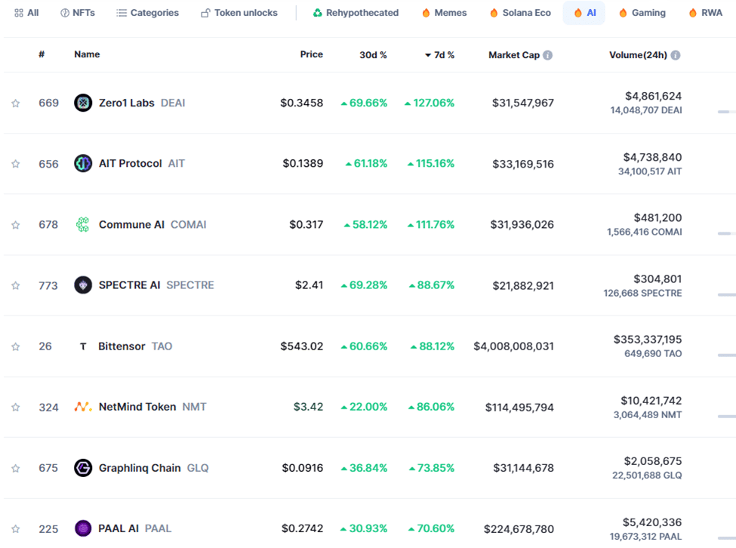Viewport: 736px width, 548px height.
Task: Click the Bittensor T logo
Action: 83,346
